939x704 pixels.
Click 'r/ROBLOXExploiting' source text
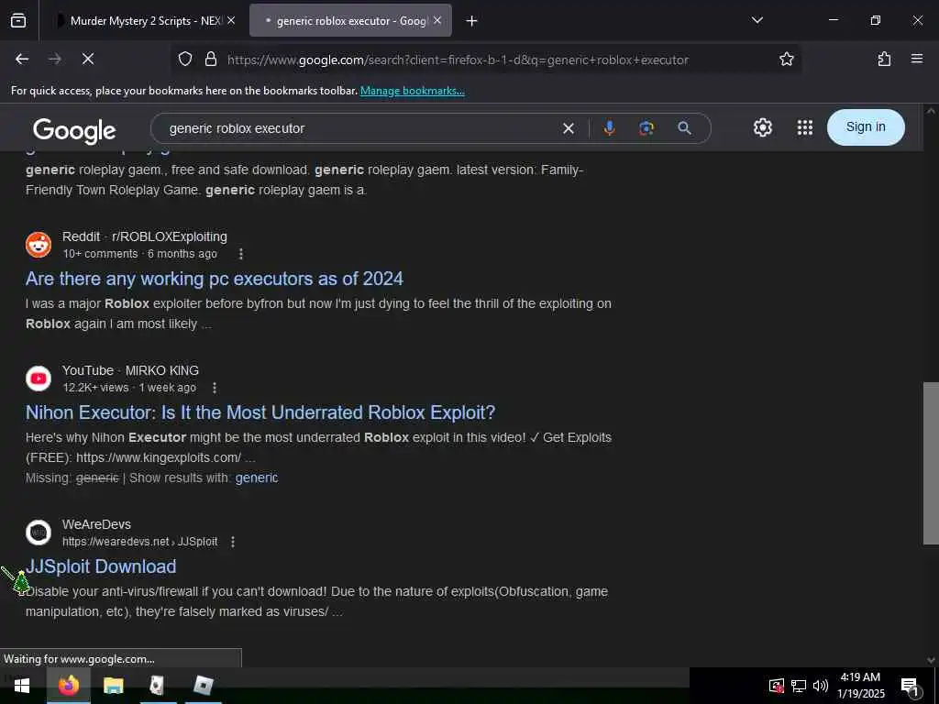pos(170,237)
